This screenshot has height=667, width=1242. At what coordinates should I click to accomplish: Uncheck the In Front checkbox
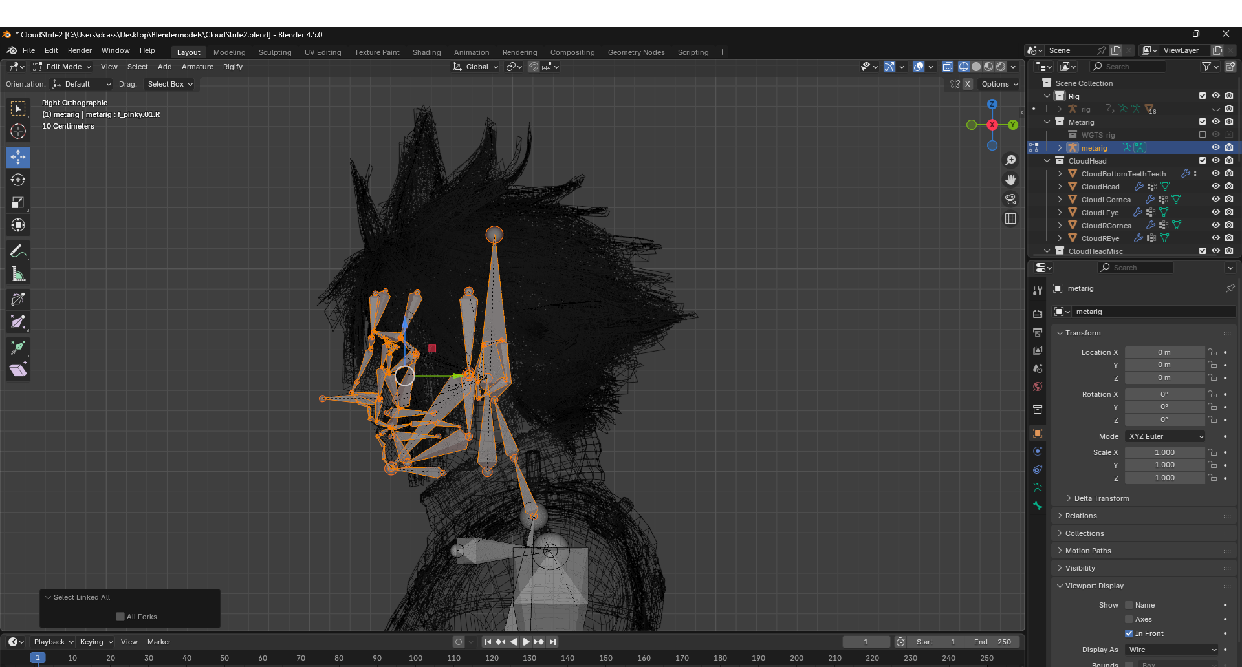(1129, 633)
